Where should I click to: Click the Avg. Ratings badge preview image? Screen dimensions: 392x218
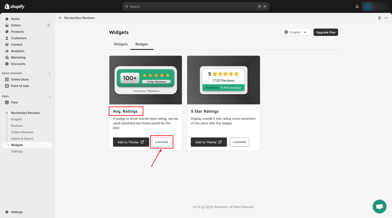(x=146, y=80)
